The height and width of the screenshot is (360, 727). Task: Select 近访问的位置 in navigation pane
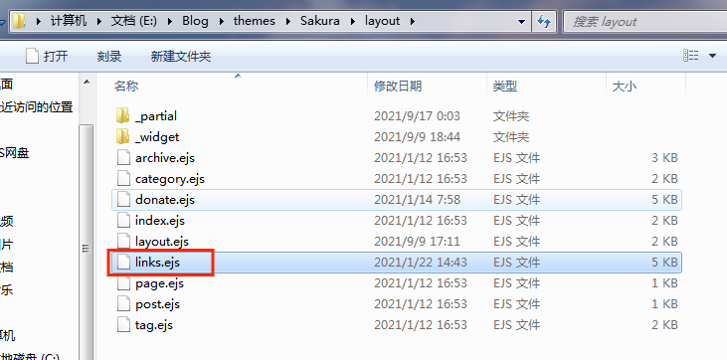pyautogui.click(x=36, y=106)
